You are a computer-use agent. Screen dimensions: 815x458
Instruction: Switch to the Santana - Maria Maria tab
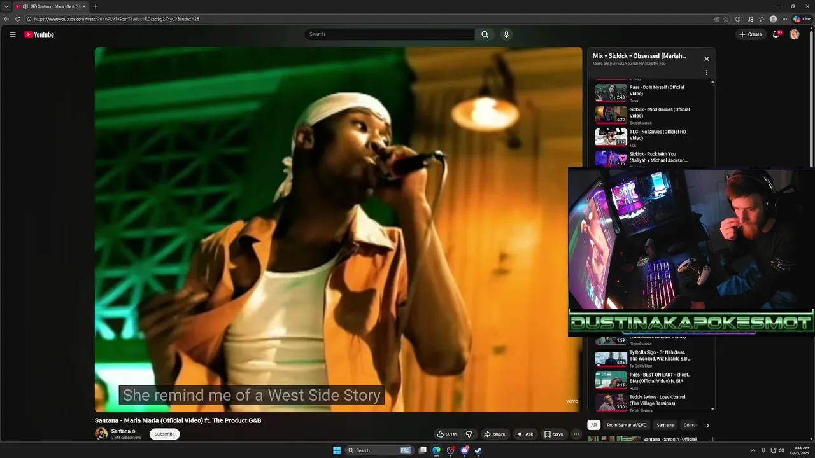coord(50,6)
